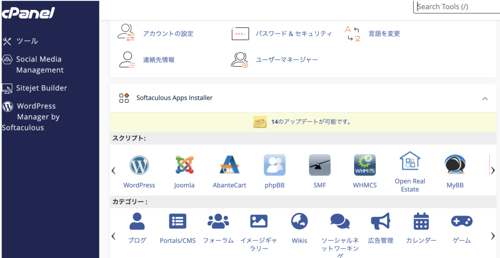Open Social Media Management in sidebar

pos(39,64)
